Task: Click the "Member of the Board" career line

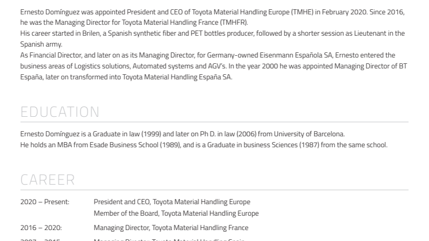Action: click(176, 213)
